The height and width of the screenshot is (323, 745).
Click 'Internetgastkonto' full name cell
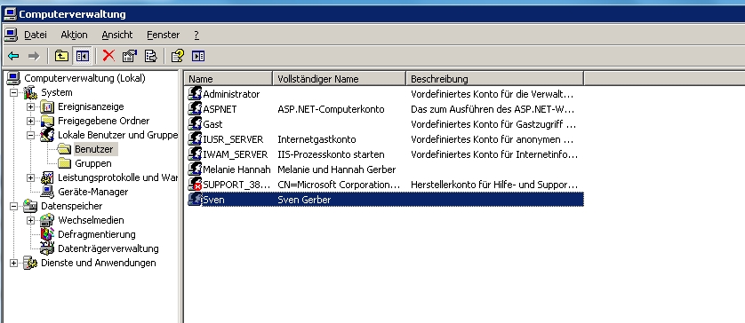(x=316, y=139)
